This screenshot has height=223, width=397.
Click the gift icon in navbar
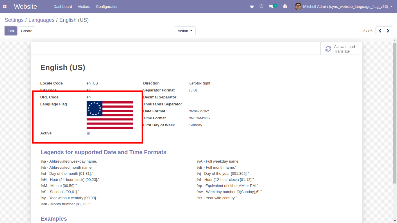click(x=285, y=6)
